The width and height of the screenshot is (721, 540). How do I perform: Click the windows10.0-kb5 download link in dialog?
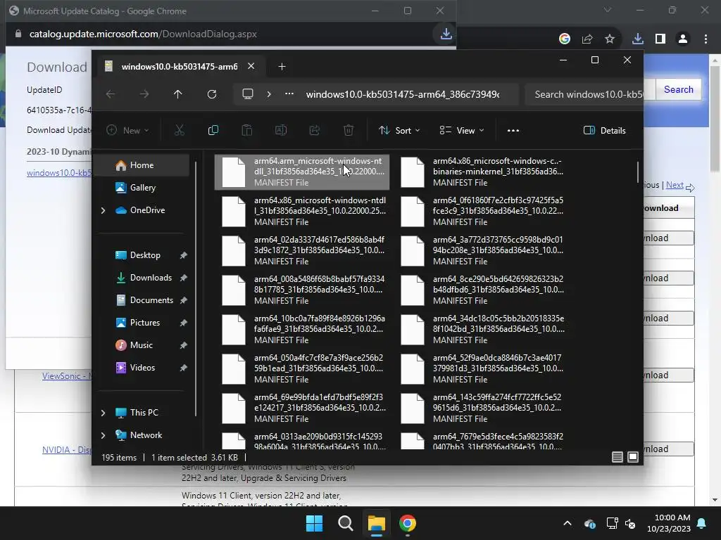(59, 173)
